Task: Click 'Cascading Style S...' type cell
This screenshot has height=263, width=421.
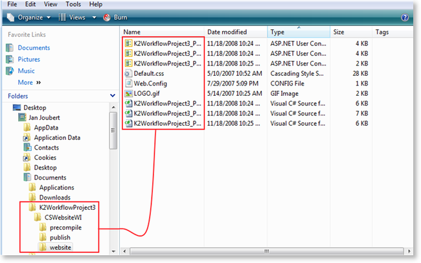Action: point(297,74)
